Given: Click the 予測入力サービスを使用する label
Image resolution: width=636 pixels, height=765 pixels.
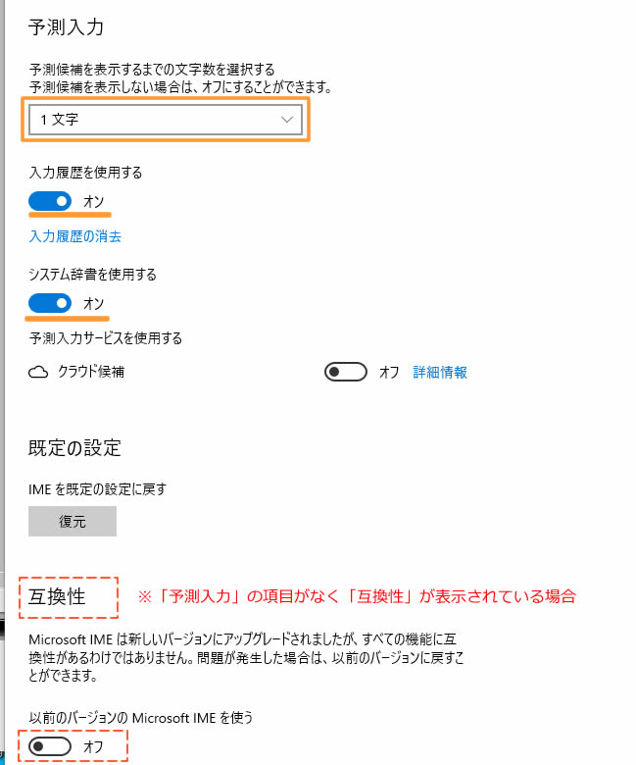Looking at the screenshot, I should point(105,338).
